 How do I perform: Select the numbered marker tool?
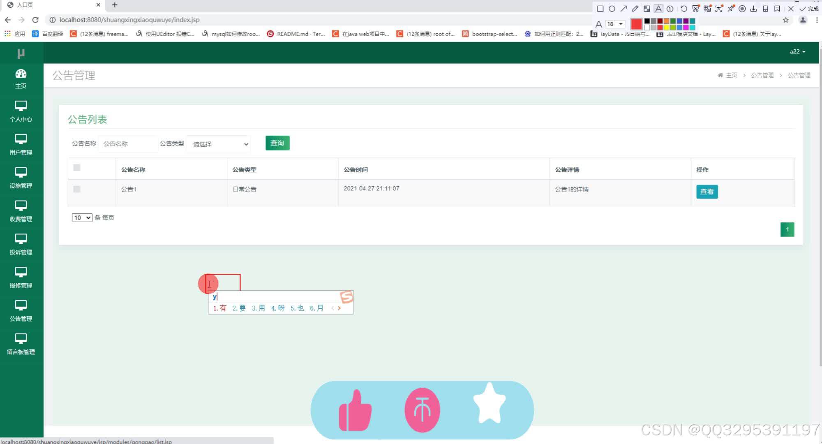point(670,9)
